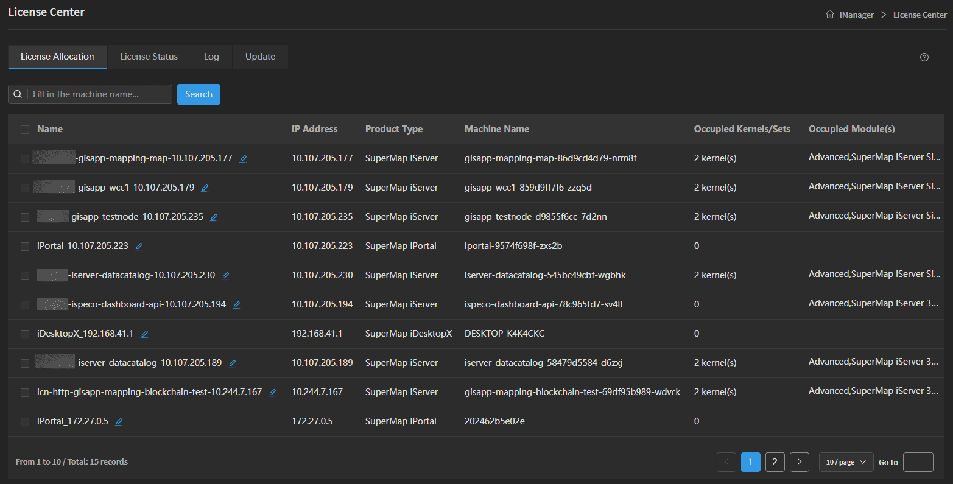Image resolution: width=953 pixels, height=484 pixels.
Task: Go to next page arrow
Action: [799, 462]
